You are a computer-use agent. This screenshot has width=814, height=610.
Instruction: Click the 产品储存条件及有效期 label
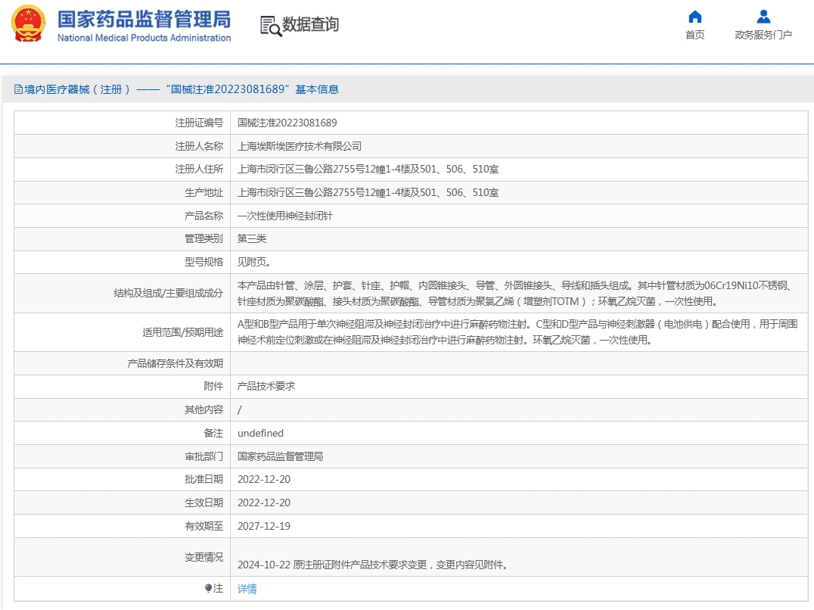point(176,363)
